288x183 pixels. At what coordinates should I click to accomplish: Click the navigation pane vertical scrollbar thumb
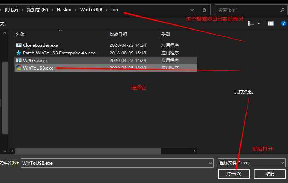click(5, 98)
